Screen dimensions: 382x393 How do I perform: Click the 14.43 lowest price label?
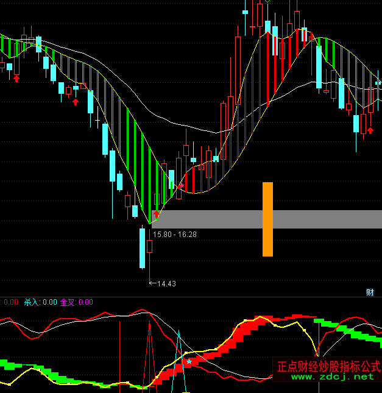(166, 283)
